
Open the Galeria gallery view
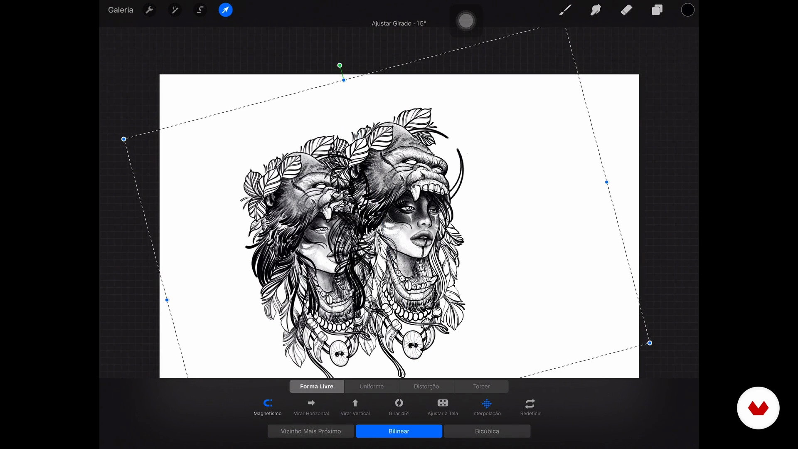(x=121, y=10)
